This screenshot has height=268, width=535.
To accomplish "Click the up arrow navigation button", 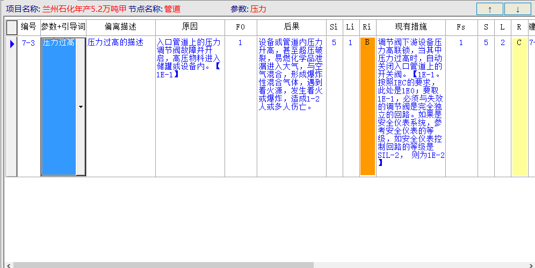I will [490, 9].
